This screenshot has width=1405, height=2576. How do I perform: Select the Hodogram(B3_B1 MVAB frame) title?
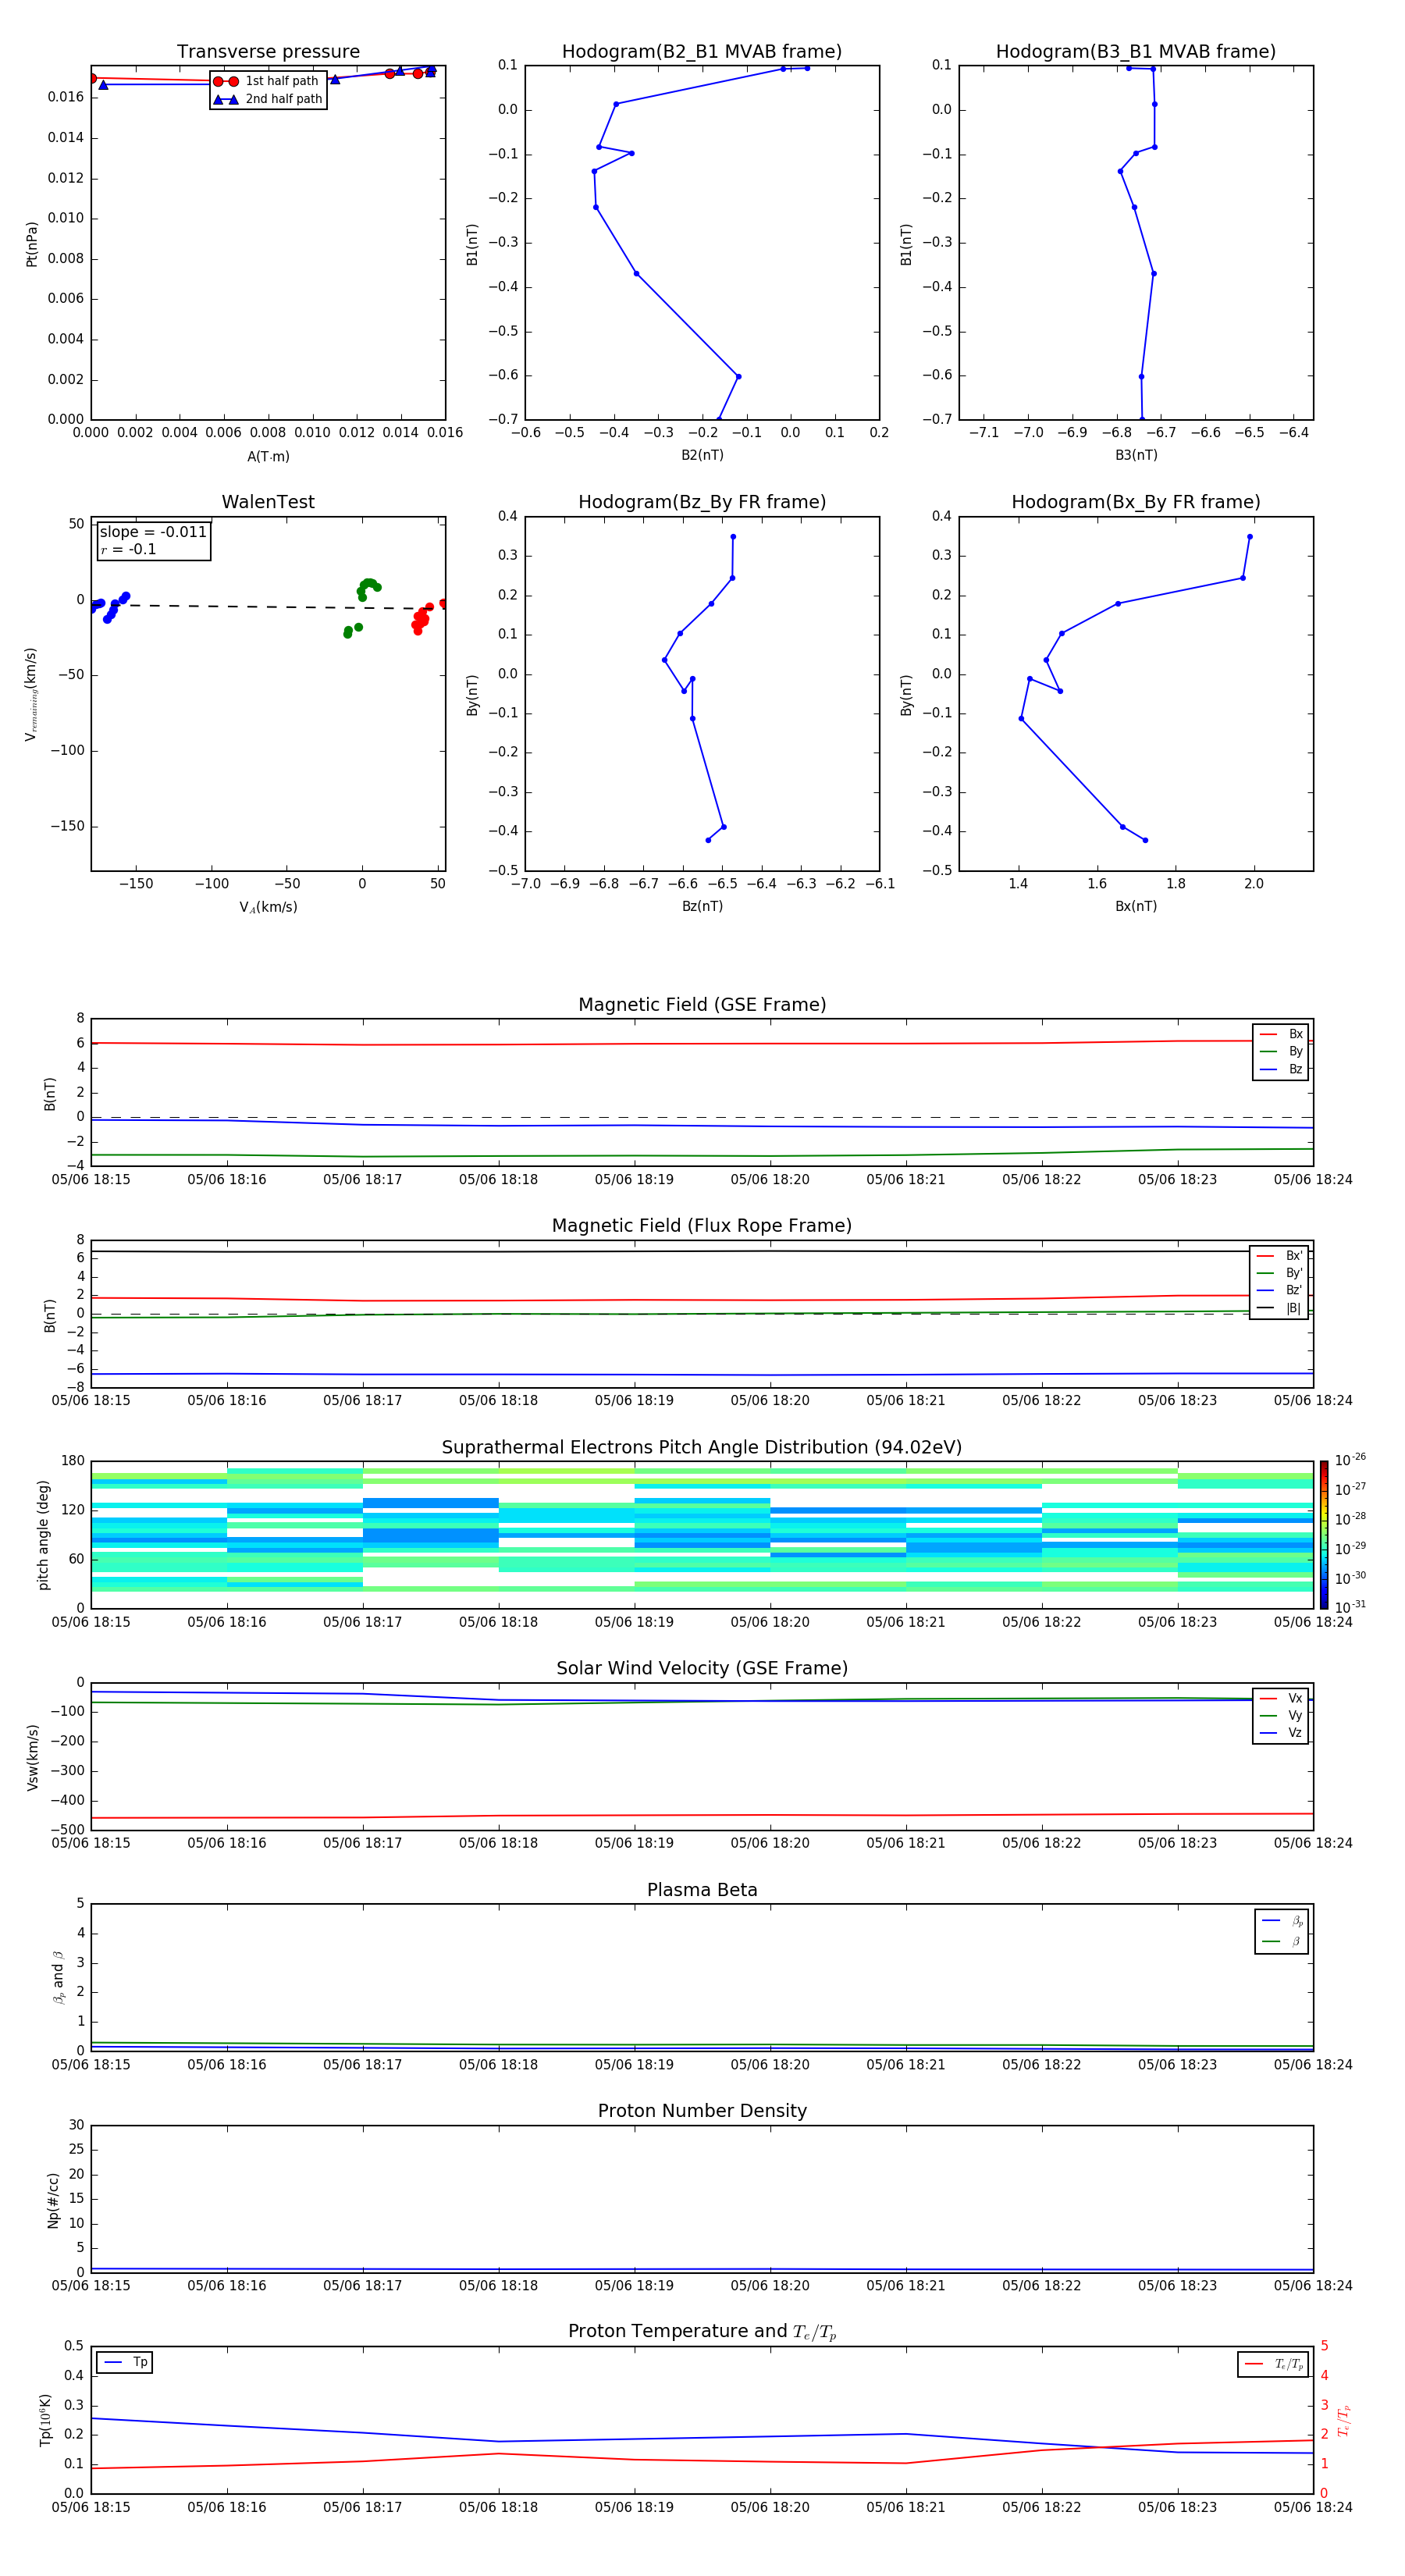coord(1135,52)
